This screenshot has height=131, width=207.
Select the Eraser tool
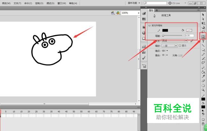203,81
